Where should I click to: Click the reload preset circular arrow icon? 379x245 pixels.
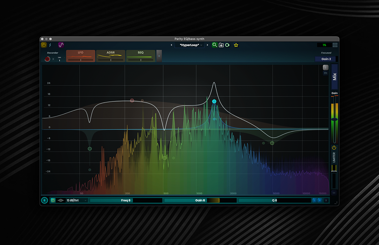(x=227, y=45)
